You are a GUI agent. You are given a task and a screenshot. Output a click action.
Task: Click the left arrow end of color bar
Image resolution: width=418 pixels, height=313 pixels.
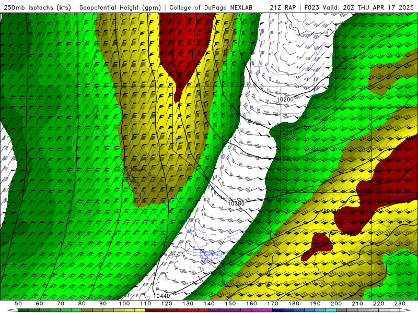[x=12, y=310]
